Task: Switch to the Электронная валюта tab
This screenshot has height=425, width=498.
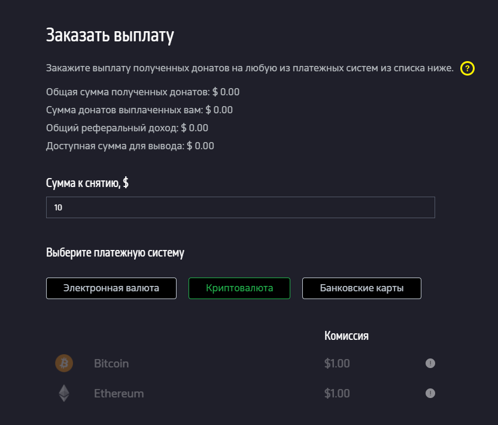Action: click(111, 288)
